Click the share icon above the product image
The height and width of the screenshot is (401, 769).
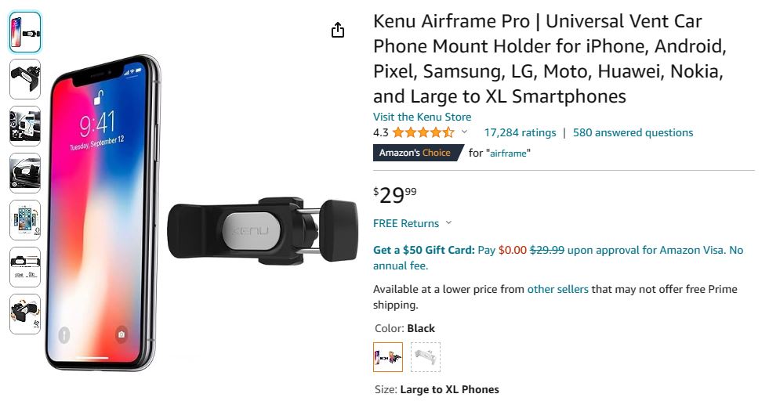click(338, 31)
